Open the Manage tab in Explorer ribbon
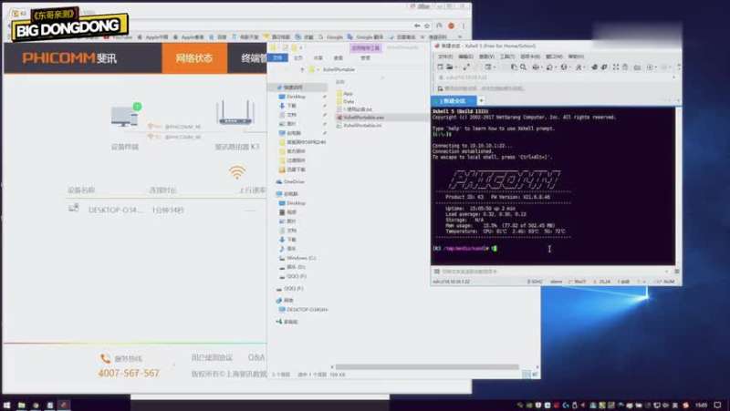 pyautogui.click(x=366, y=58)
